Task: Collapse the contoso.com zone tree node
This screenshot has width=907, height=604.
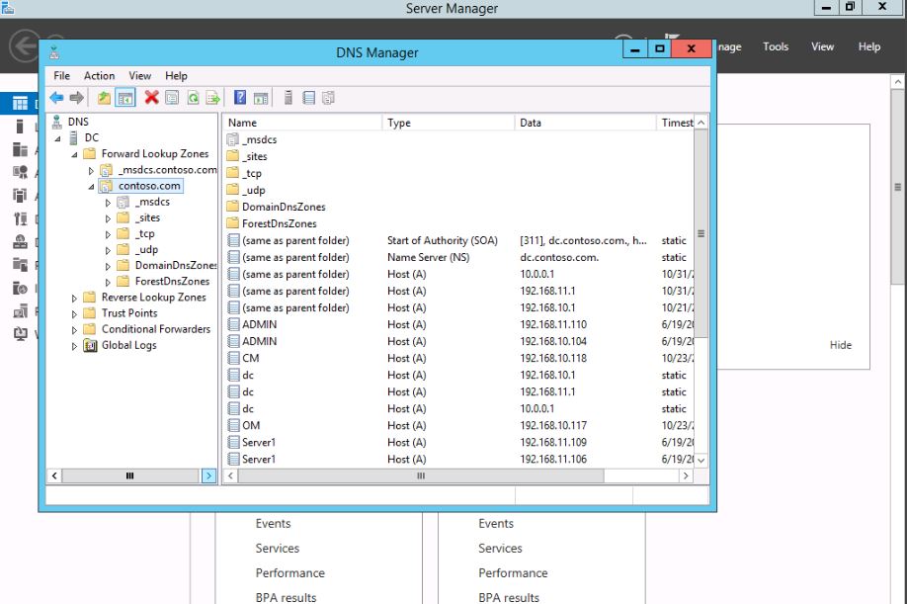Action: point(91,186)
